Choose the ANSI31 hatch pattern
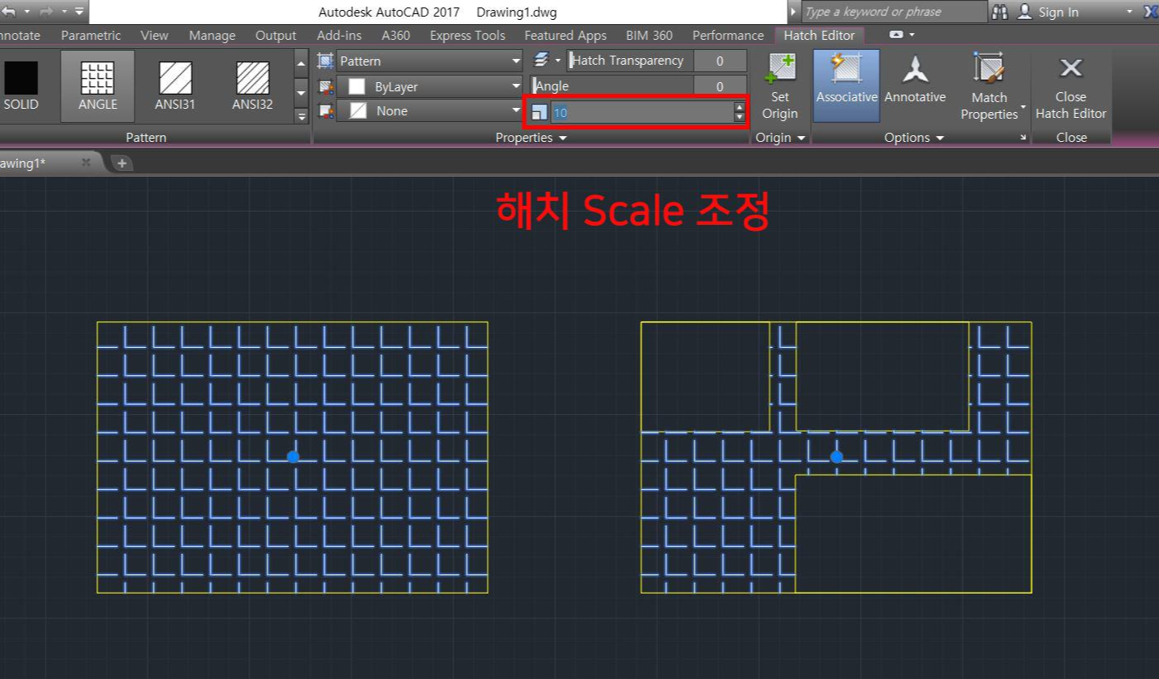This screenshot has width=1159, height=679. 174,83
